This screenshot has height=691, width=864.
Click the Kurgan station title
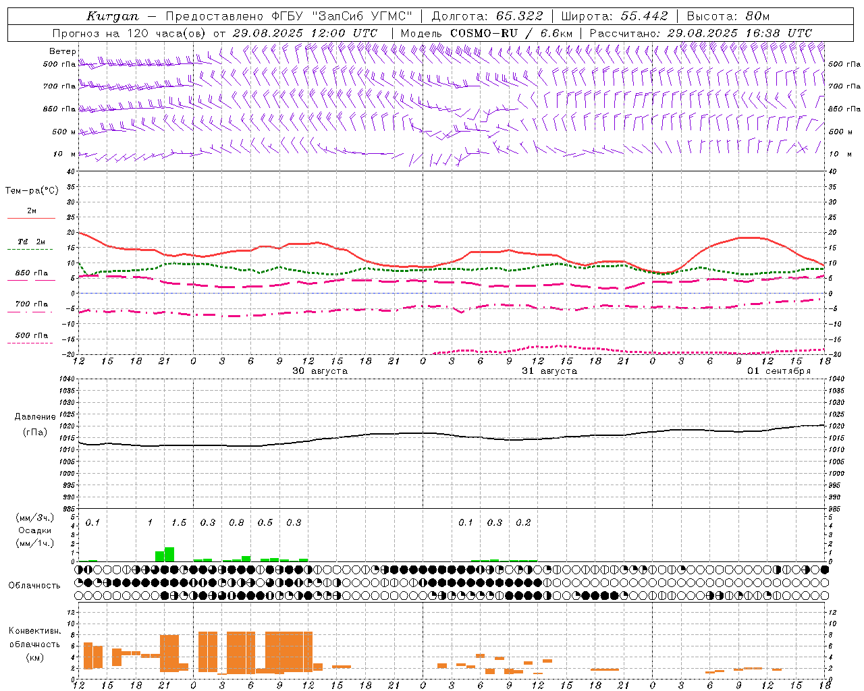point(113,16)
